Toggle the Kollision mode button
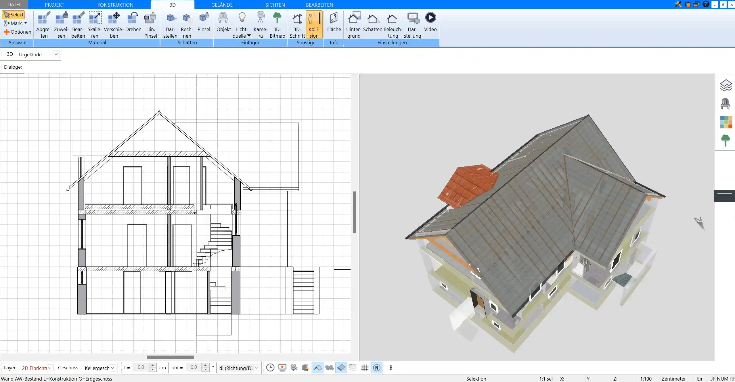 [314, 25]
